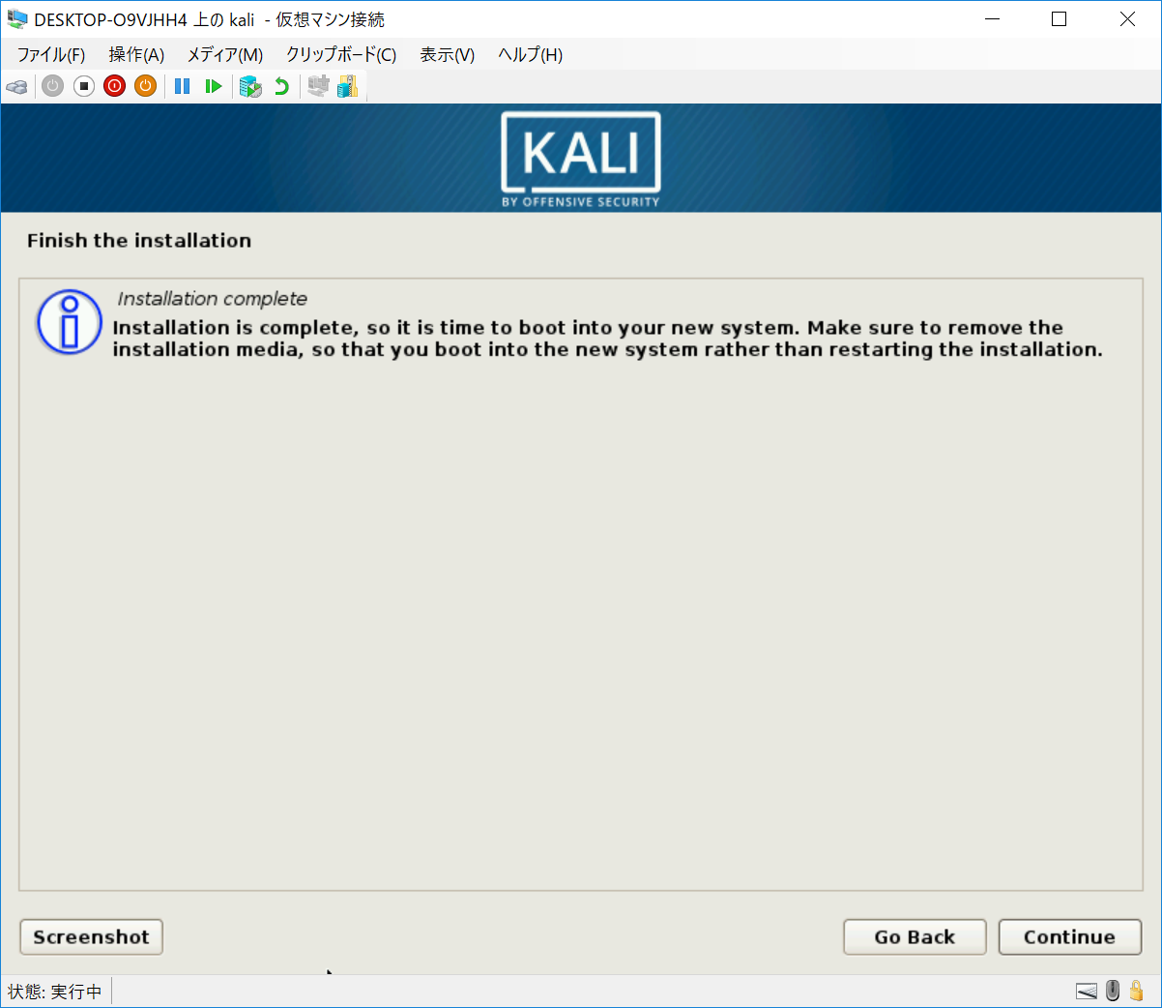Open the 操作(A) menu
The height and width of the screenshot is (1008, 1162).
pos(136,55)
